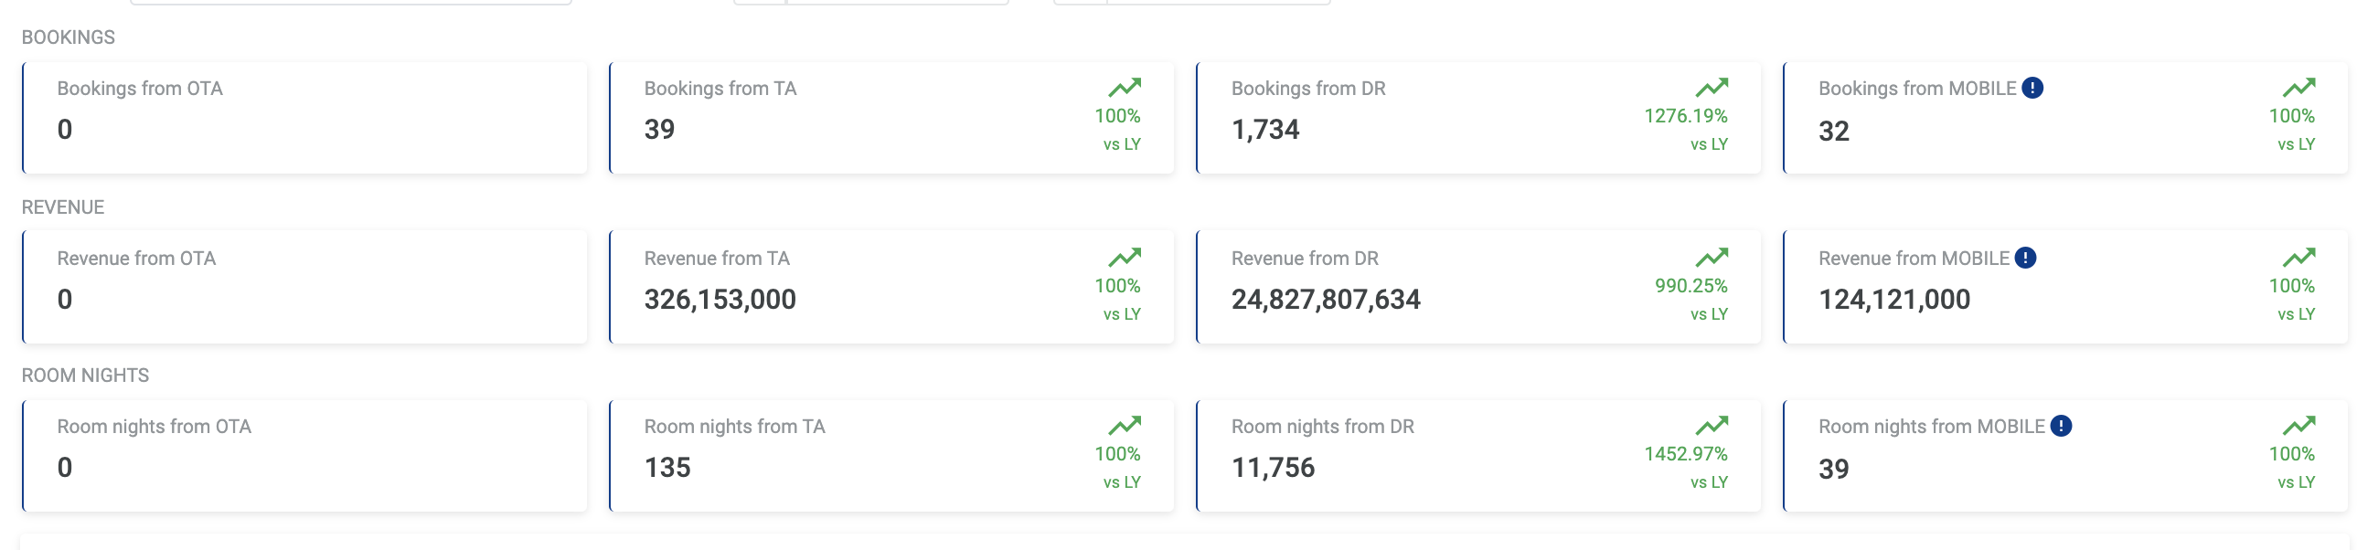The height and width of the screenshot is (550, 2357).
Task: Click the trend icon on Revenue from TA card
Action: pos(1125,258)
